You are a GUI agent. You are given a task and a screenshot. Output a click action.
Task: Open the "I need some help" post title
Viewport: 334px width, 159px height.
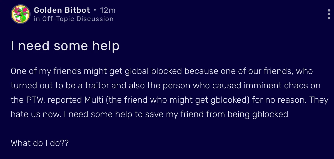coord(65,46)
